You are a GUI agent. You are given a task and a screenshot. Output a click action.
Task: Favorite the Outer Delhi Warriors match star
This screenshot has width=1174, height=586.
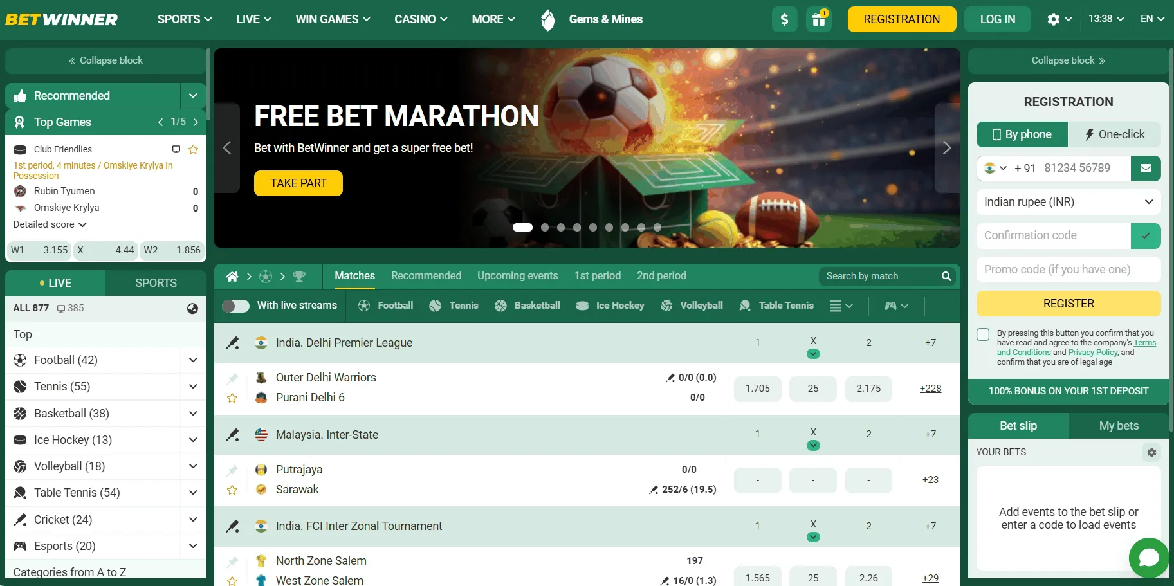coord(232,398)
